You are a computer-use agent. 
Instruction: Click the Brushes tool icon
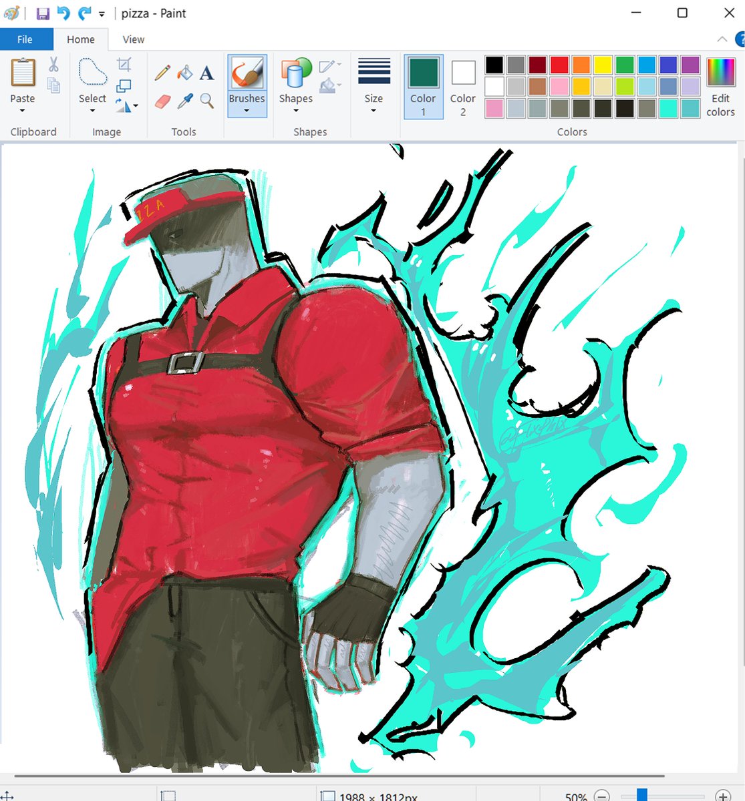tap(247, 72)
